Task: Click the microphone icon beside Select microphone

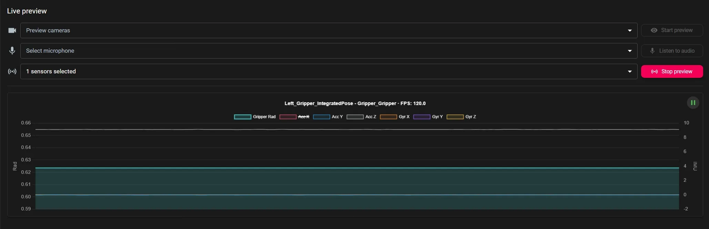Action: click(12, 51)
